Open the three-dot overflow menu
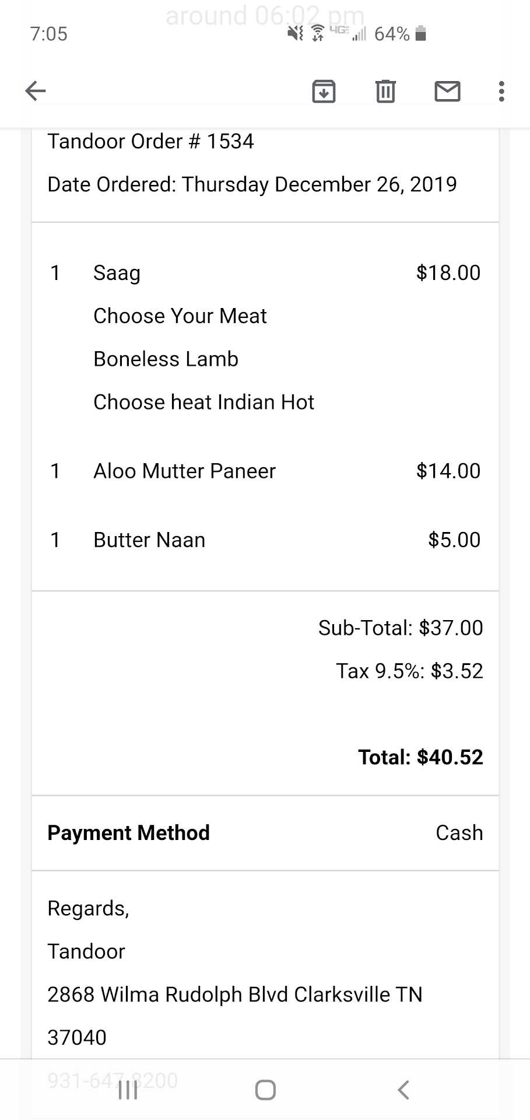The width and height of the screenshot is (530, 1120). click(501, 91)
